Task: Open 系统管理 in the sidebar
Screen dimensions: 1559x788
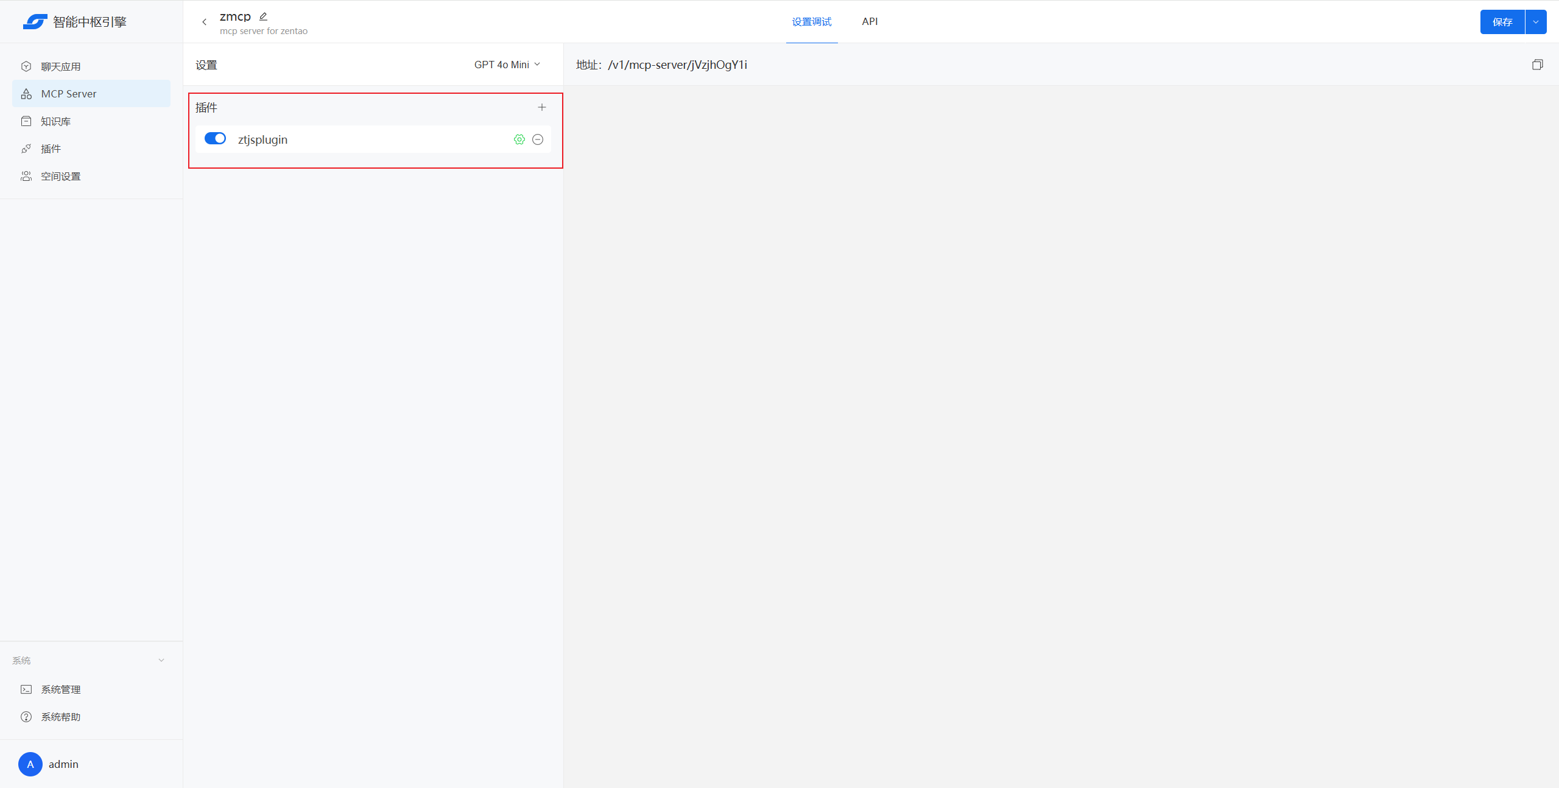Action: (61, 689)
